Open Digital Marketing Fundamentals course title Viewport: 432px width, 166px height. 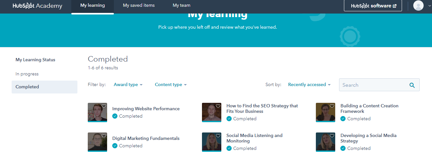point(146,138)
